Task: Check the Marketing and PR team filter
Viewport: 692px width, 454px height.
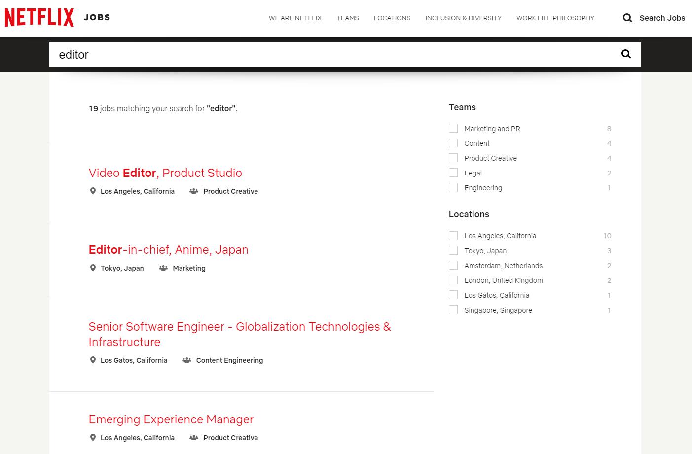Action: (453, 128)
